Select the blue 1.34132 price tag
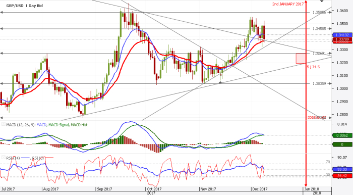Screen dimensions: 353x195 342,35
